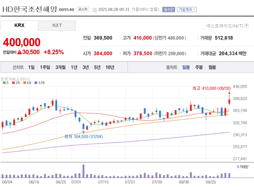The height and width of the screenshot is (190, 254).
Task: Click the previous close value 369,500
Action: coord(103,38)
